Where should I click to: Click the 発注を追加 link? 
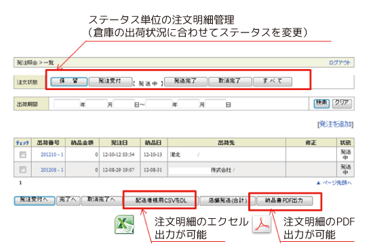click(x=335, y=124)
